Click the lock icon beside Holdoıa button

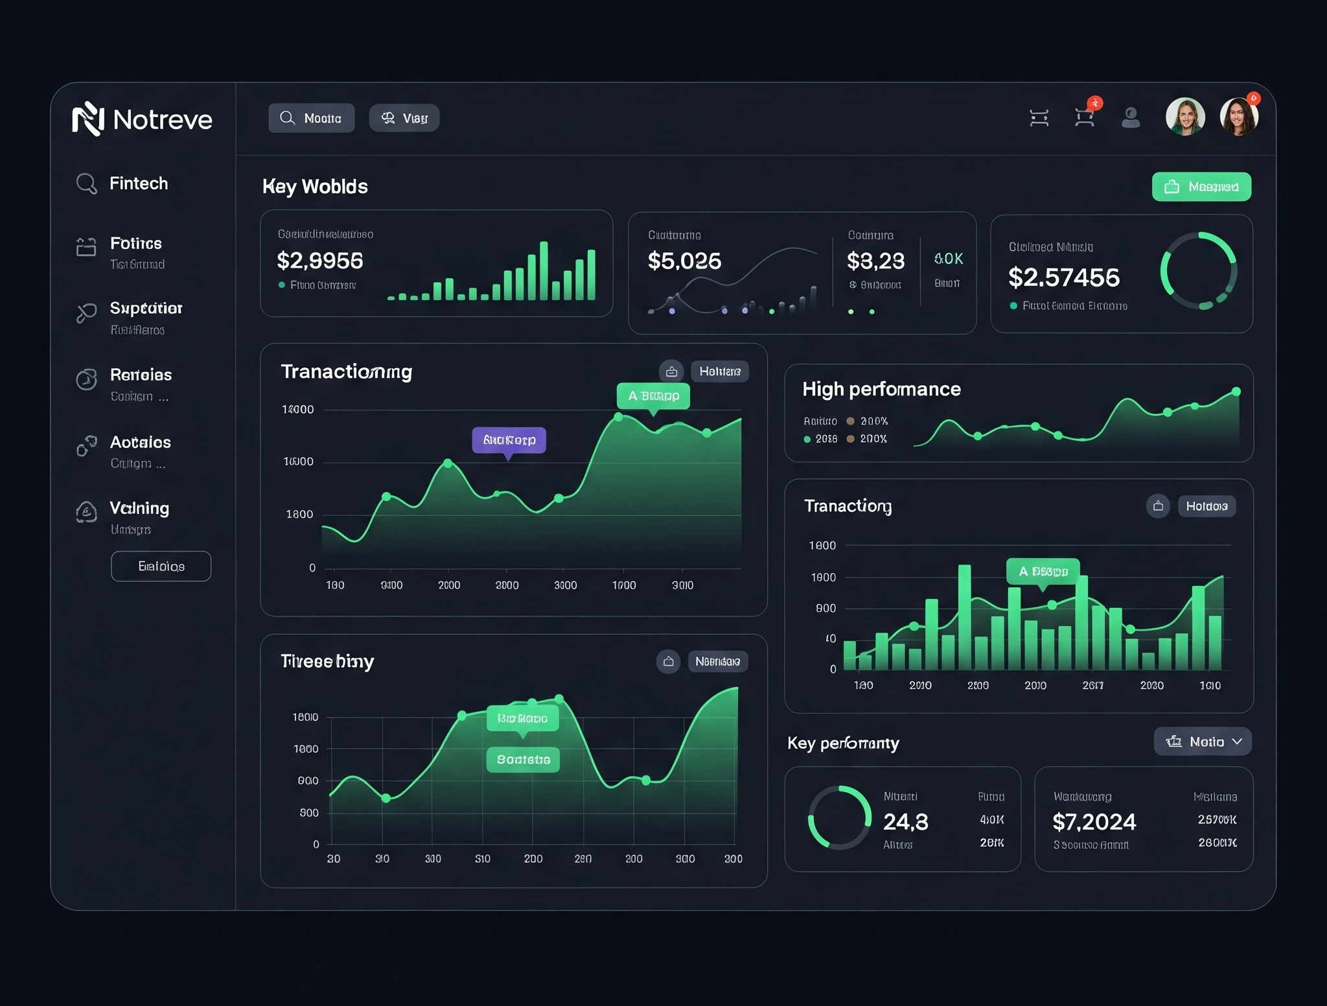1158,506
